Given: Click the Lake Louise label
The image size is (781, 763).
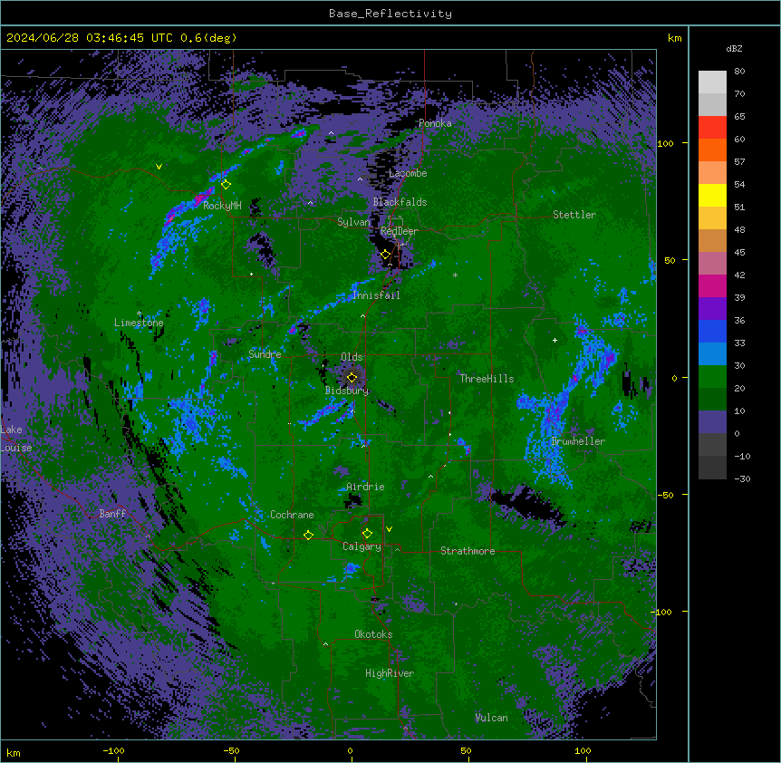Looking at the screenshot, I should [16, 439].
